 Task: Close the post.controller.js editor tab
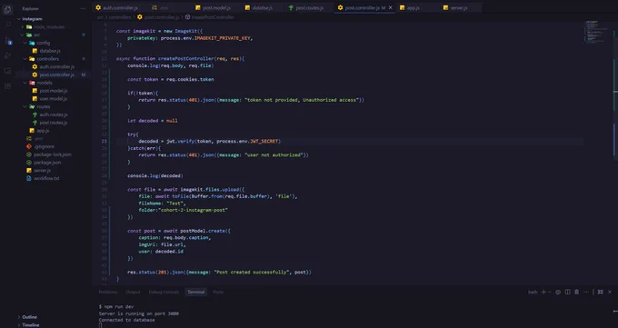(x=391, y=7)
